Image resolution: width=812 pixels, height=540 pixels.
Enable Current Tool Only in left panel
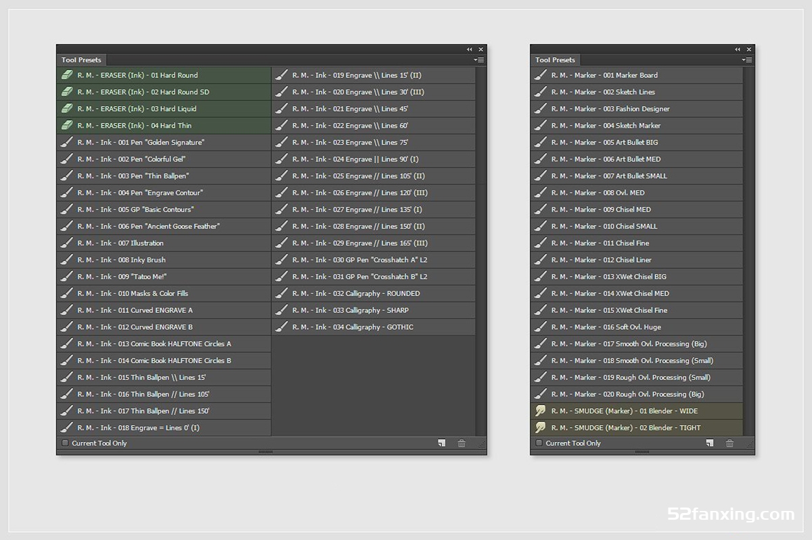[65, 443]
